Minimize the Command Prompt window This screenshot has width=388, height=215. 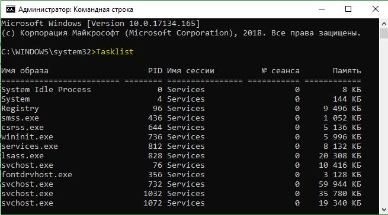tap(322, 9)
